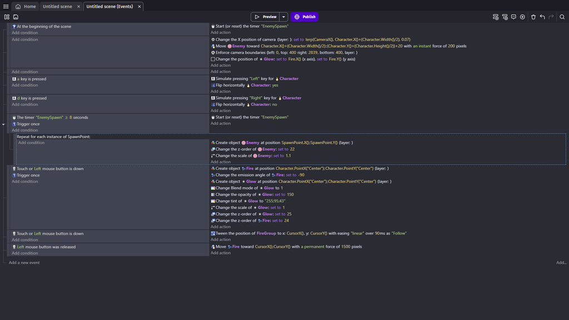Go to the Home tab
This screenshot has width=569, height=320.
pyautogui.click(x=28, y=6)
